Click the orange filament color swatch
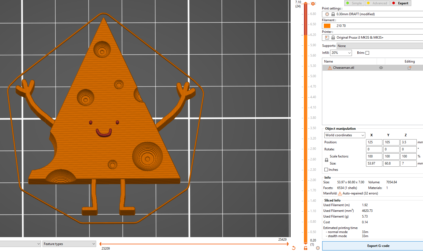 327,26
